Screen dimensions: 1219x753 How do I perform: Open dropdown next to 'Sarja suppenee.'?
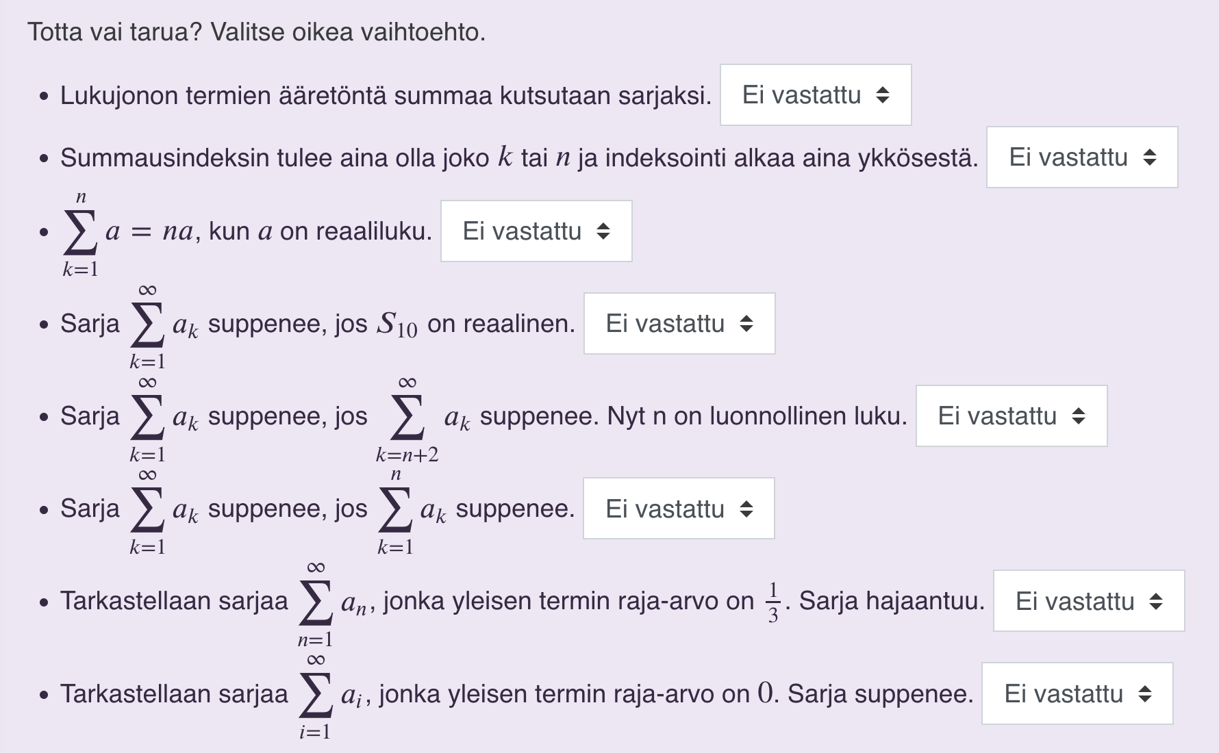[1077, 693]
